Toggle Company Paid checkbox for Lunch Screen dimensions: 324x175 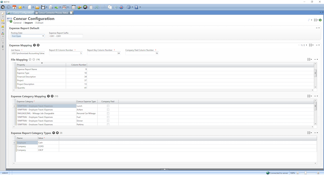click(108, 106)
